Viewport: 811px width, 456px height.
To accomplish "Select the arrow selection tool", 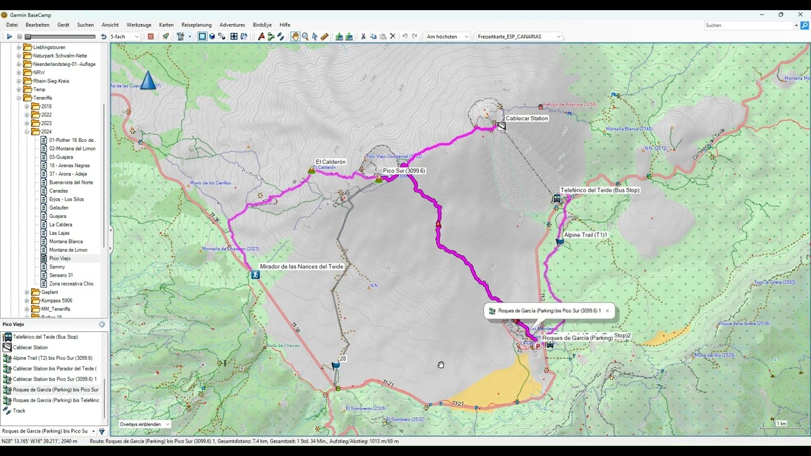I will pyautogui.click(x=314, y=37).
